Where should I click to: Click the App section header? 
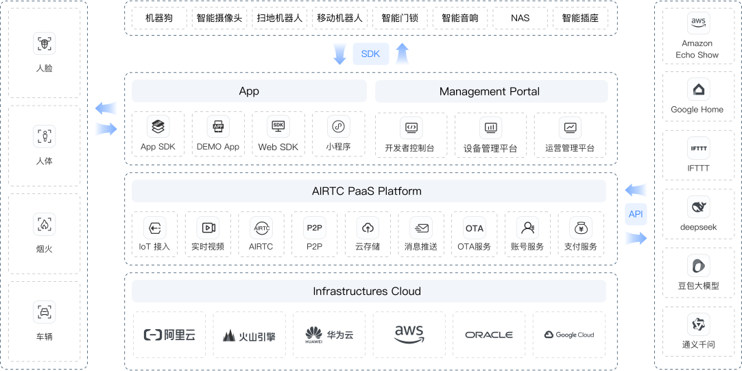250,91
